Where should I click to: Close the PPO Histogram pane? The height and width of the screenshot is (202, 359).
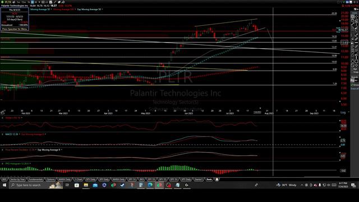(2, 163)
